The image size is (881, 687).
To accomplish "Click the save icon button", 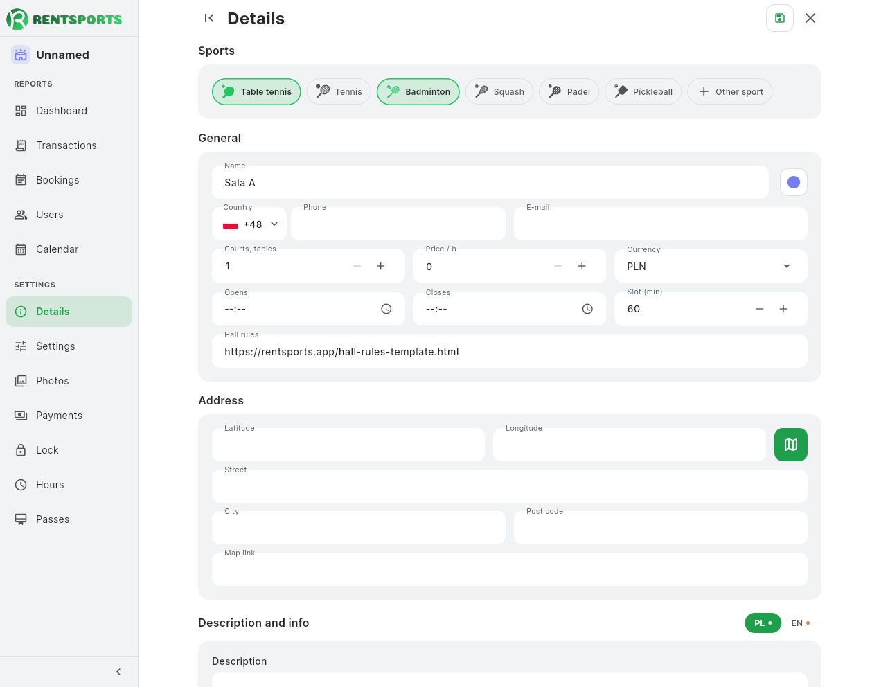I will [780, 18].
